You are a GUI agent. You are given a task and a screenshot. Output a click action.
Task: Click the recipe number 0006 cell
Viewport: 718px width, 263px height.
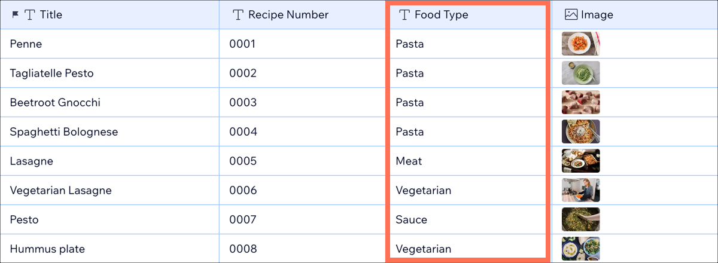point(303,190)
